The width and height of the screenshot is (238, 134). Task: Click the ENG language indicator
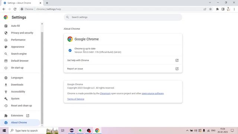tap(213, 131)
